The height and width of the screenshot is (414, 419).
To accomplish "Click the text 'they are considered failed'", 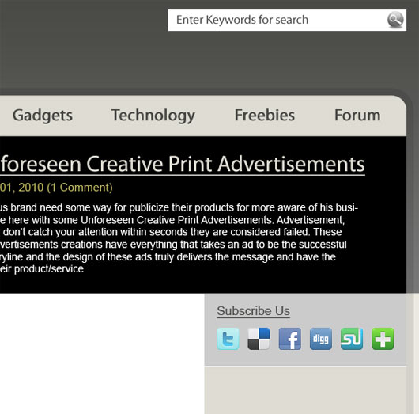I will pos(250,232).
